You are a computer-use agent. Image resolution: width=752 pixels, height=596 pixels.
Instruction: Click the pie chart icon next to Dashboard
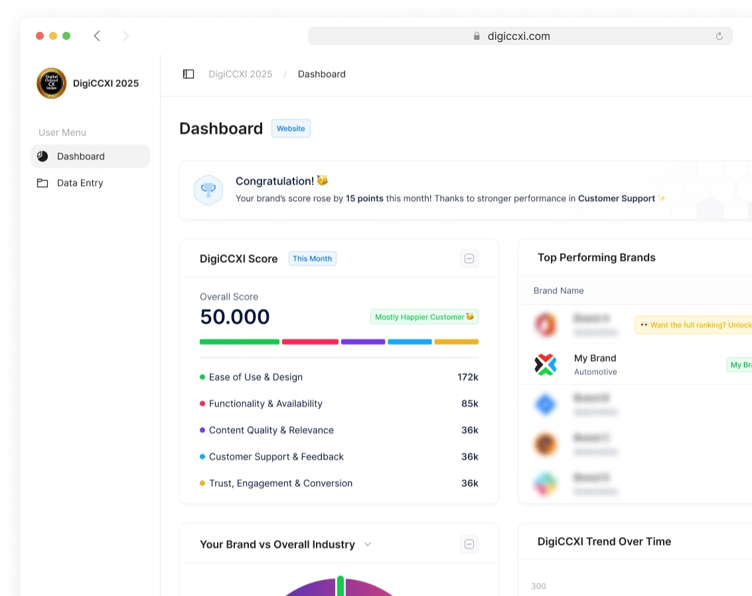(x=42, y=156)
